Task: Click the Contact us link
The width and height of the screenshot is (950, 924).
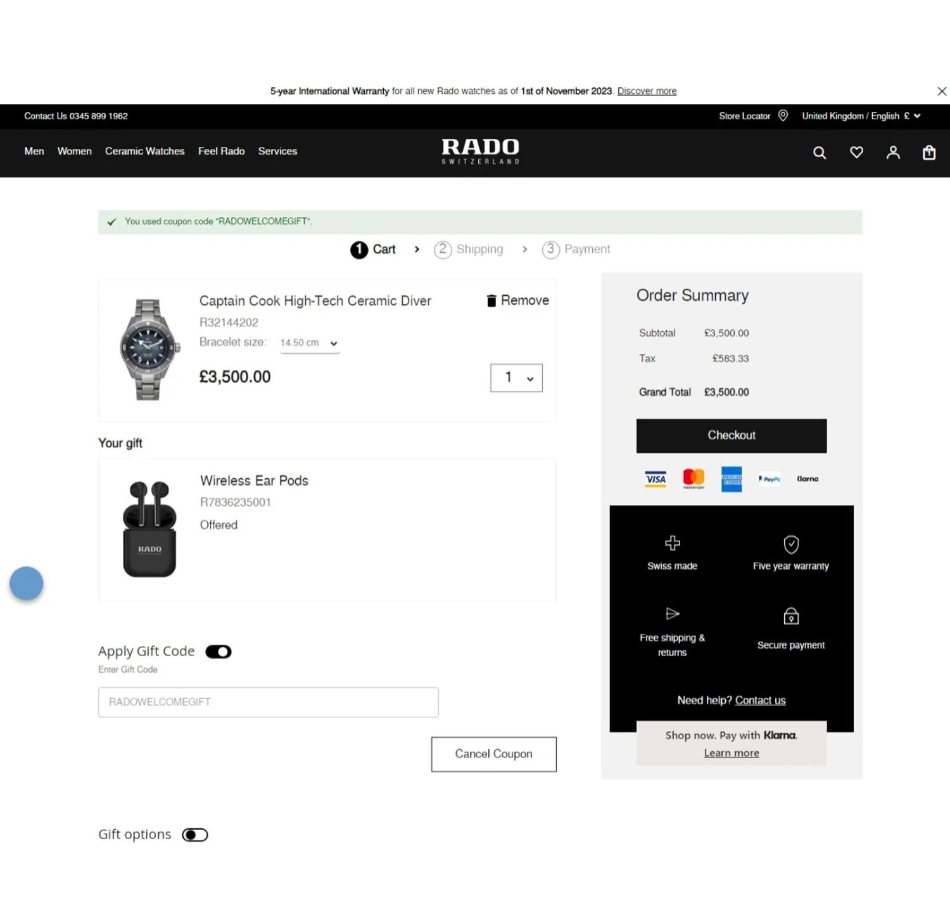Action: click(760, 700)
